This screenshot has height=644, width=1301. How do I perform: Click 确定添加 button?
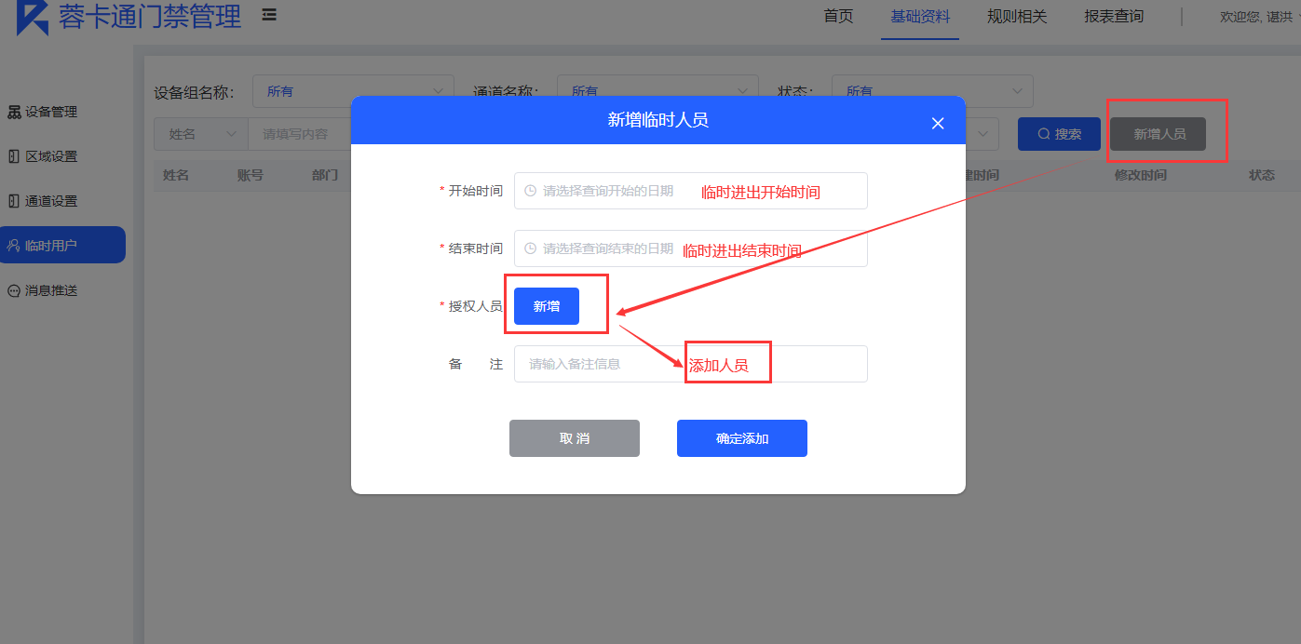[x=742, y=438]
